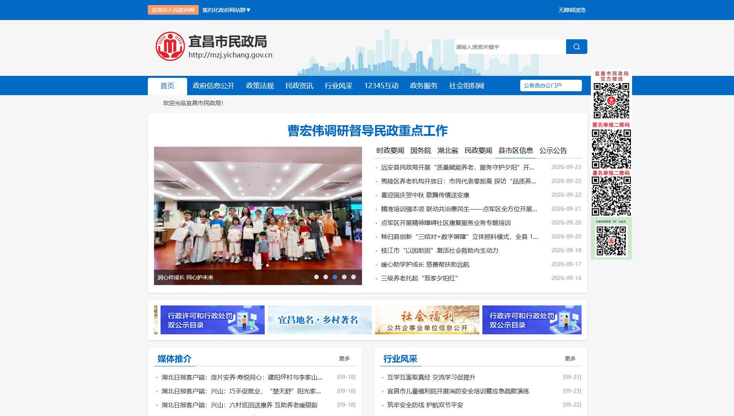Screen dimensions: 734x416
Task: Open headline 曹宏伟调研督导民政重点工作
Action: click(367, 131)
